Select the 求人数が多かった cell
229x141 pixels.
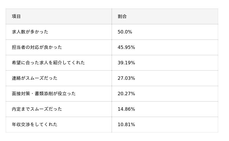pos(30,32)
